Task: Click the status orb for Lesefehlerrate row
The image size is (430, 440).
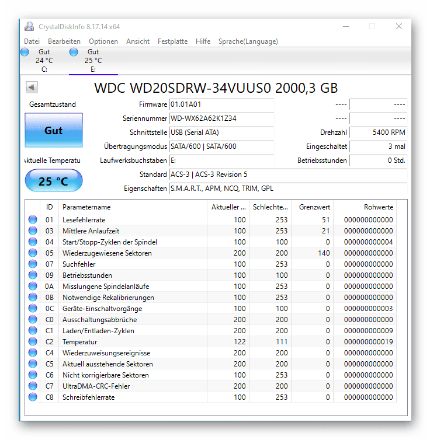Action: point(33,219)
